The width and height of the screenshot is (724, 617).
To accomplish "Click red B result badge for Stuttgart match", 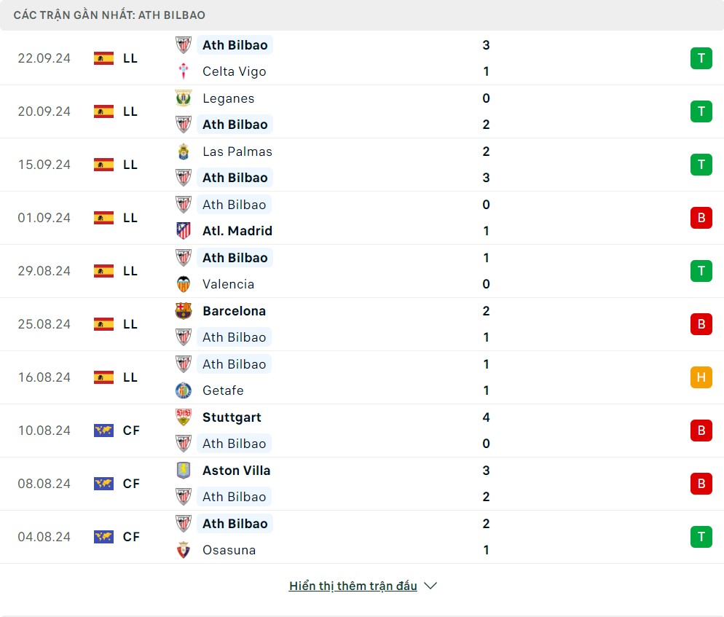I will pyautogui.click(x=701, y=431).
